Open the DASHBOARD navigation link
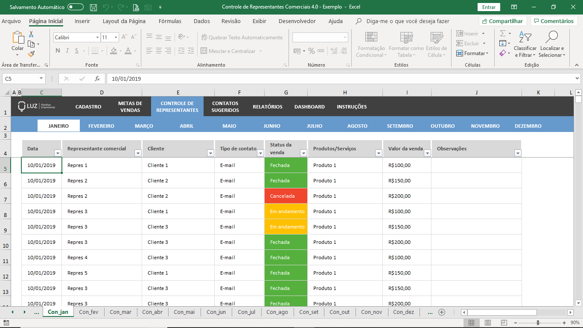The width and height of the screenshot is (583, 328). coord(309,107)
